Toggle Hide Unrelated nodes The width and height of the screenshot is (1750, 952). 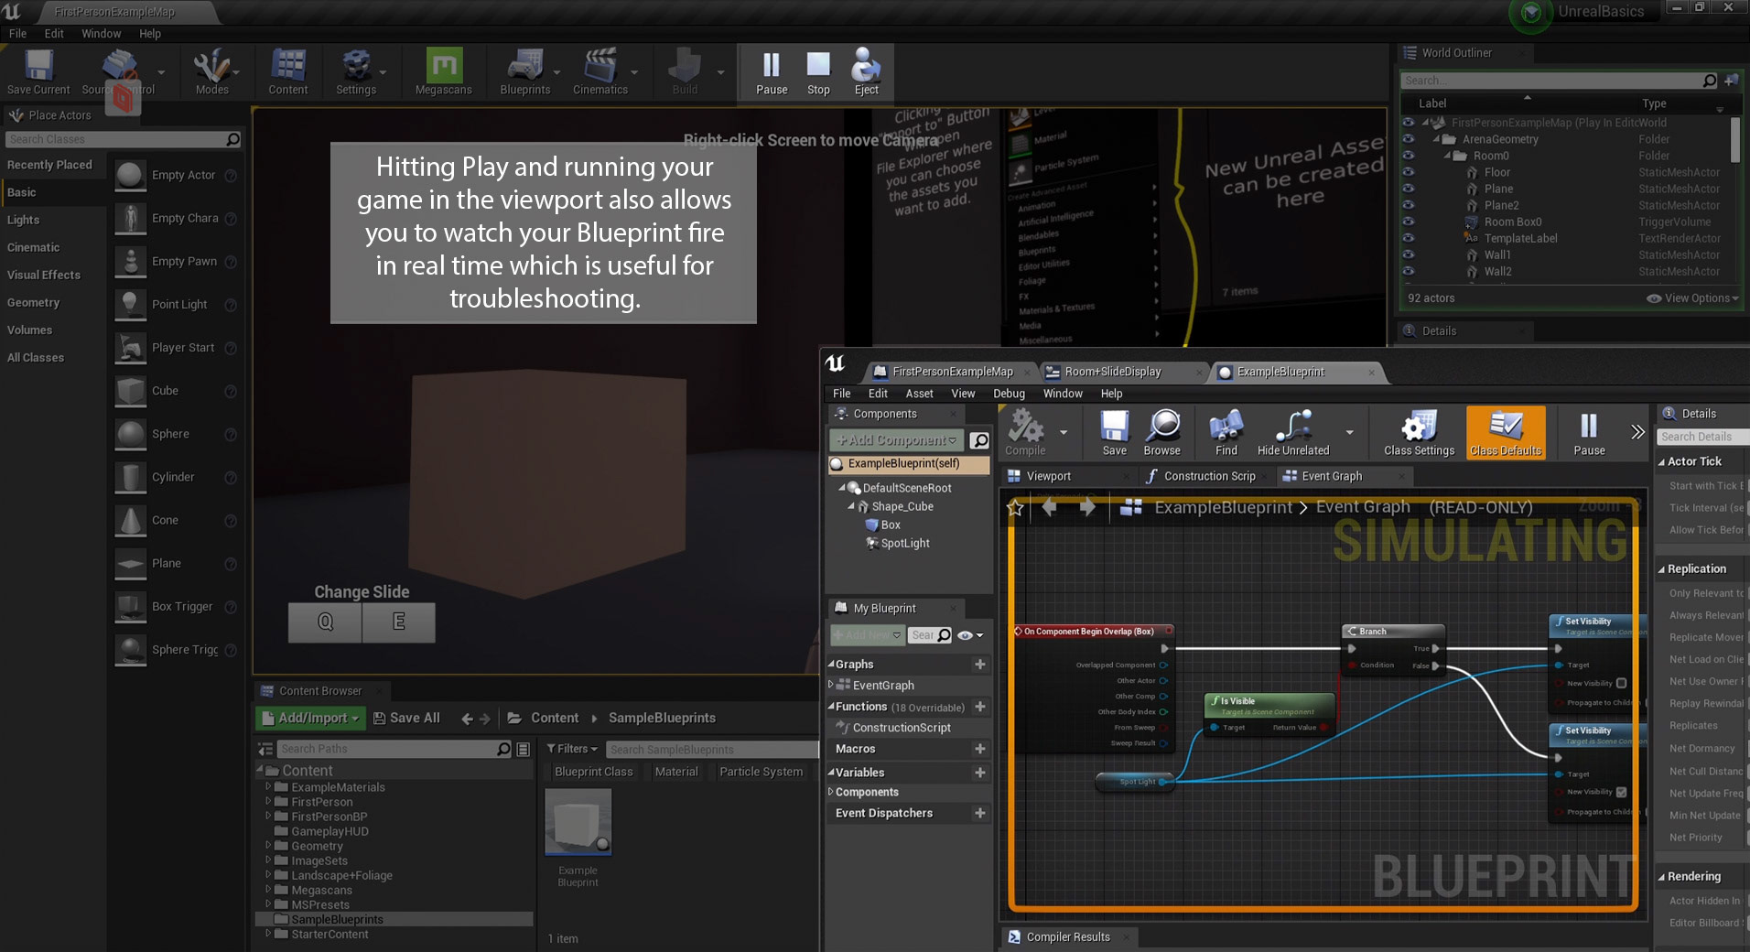[1293, 432]
